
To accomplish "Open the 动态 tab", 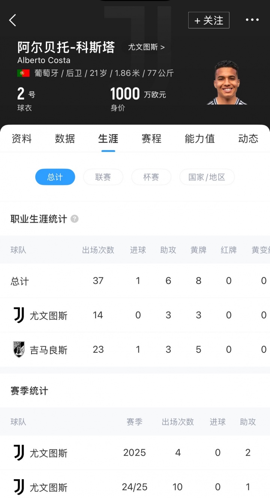I will point(248,138).
